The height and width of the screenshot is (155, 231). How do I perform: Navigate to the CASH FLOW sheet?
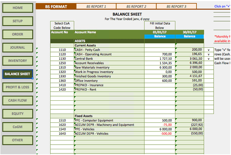pos(18,100)
